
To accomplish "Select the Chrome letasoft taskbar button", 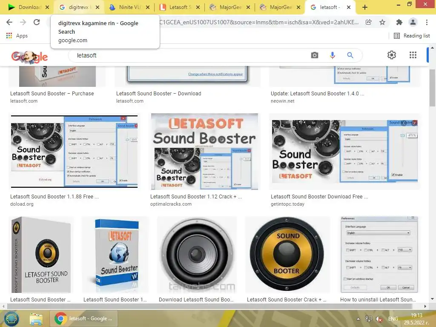I will [83, 318].
